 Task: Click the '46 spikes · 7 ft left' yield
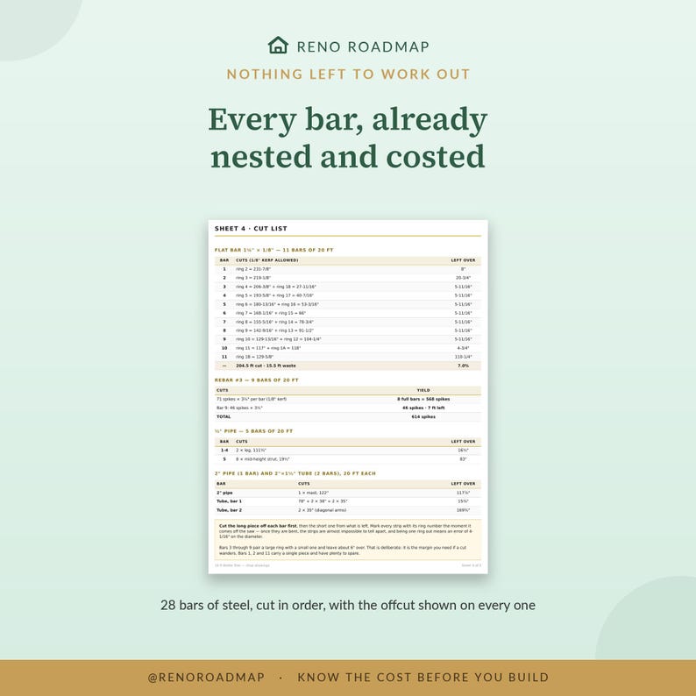coord(423,408)
